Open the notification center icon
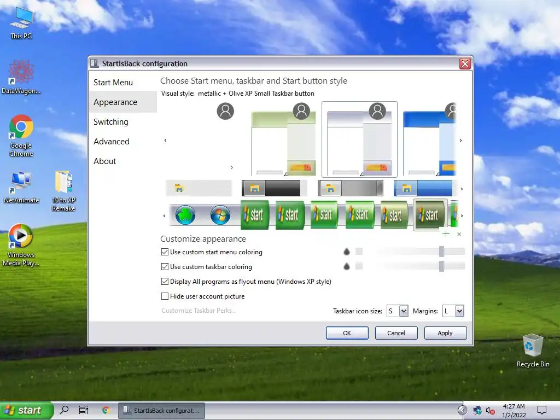 coord(542,410)
